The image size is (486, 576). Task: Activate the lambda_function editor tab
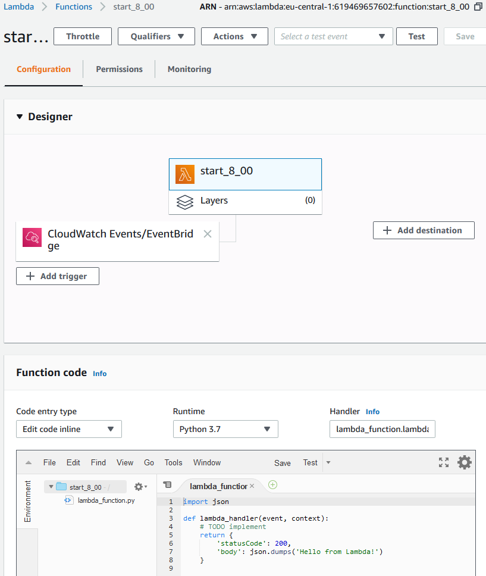coord(218,486)
